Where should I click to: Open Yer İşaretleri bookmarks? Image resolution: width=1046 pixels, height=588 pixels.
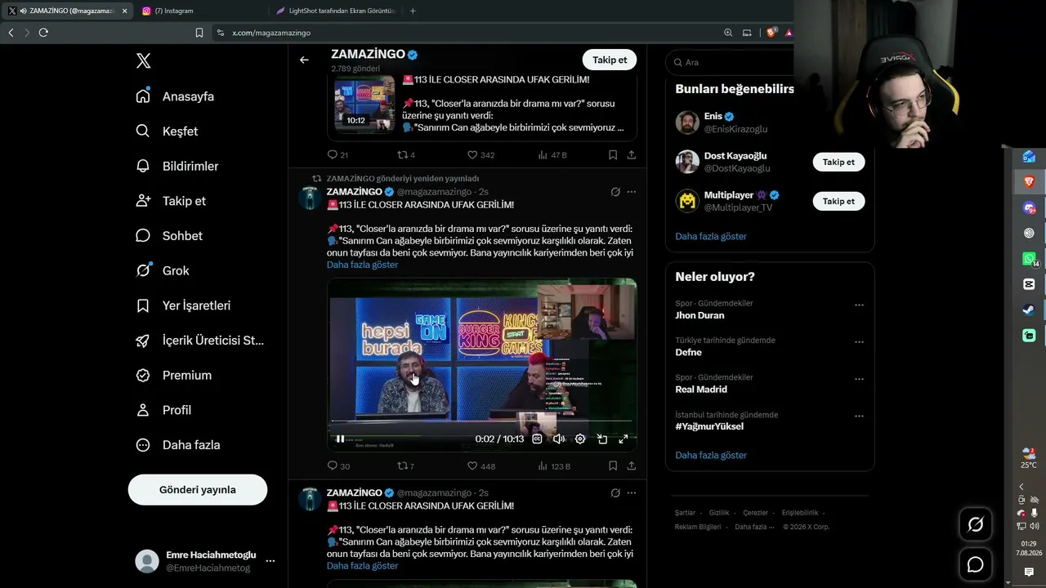coord(183,305)
